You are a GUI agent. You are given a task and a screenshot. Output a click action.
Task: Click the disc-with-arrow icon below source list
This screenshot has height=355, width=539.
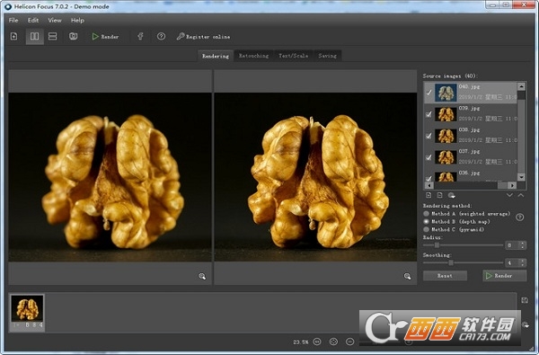pyautogui.click(x=451, y=195)
